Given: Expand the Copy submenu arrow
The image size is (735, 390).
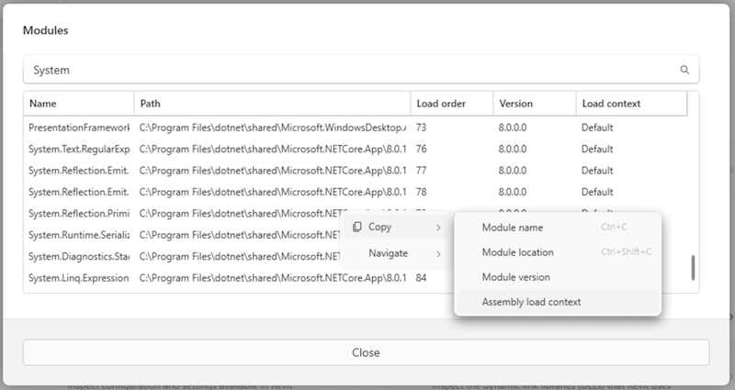Looking at the screenshot, I should (438, 227).
